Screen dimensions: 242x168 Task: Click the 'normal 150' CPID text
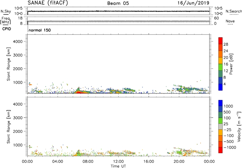[x=40, y=30]
